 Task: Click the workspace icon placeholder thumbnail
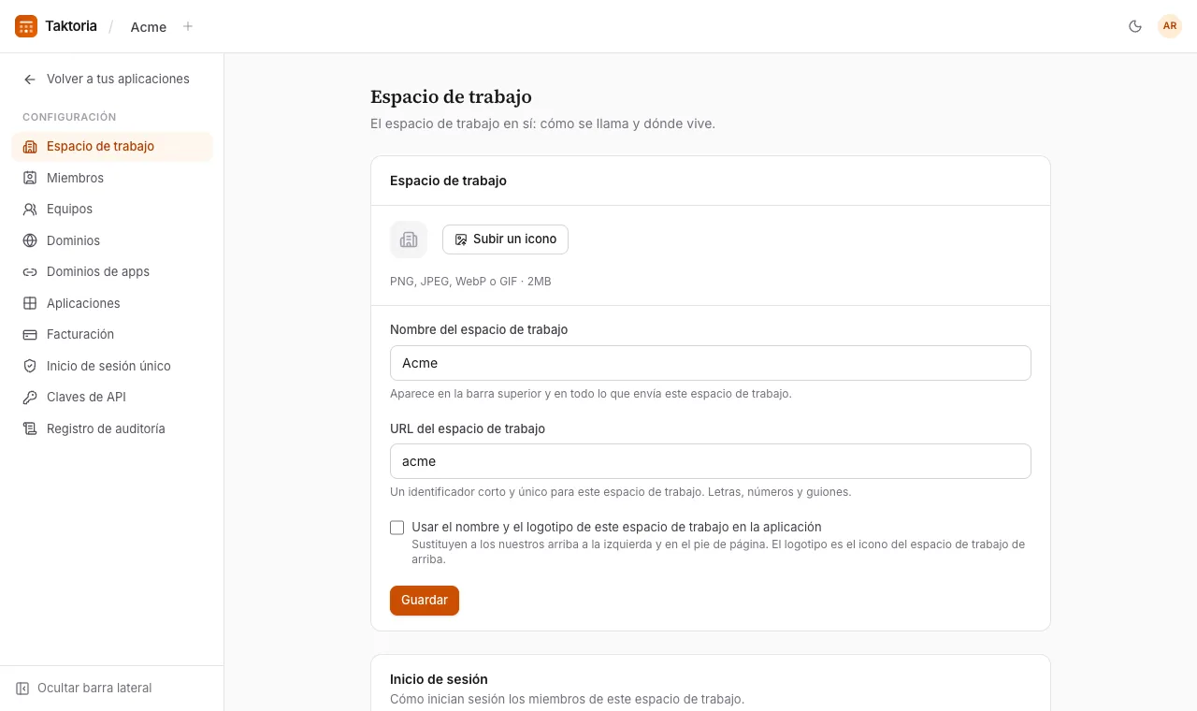point(409,239)
